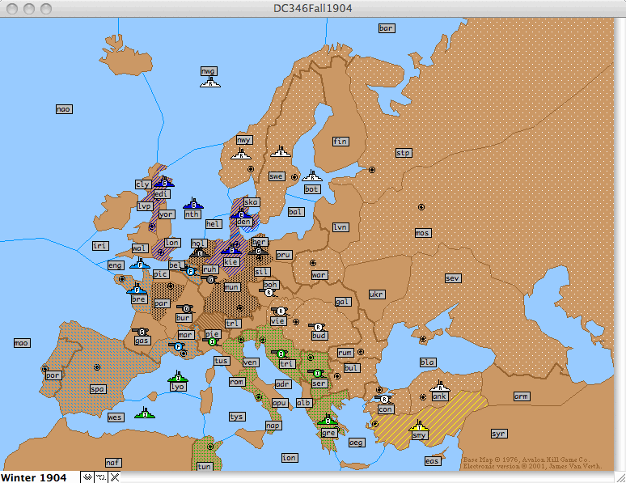Select the French fleet above the bre label
Screen dimensions: 626x483
pos(137,289)
